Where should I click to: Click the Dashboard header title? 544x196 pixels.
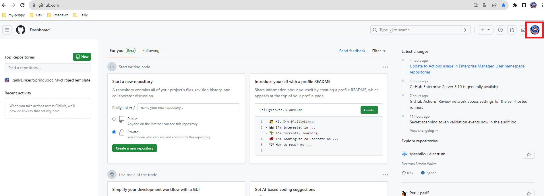(40, 30)
